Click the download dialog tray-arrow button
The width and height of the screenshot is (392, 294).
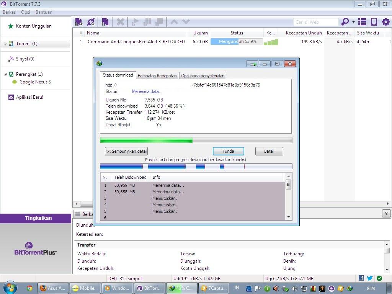coord(252,64)
